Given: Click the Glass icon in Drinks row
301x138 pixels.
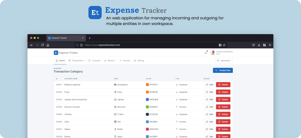Looking at the screenshot, I should [x=115, y=137].
